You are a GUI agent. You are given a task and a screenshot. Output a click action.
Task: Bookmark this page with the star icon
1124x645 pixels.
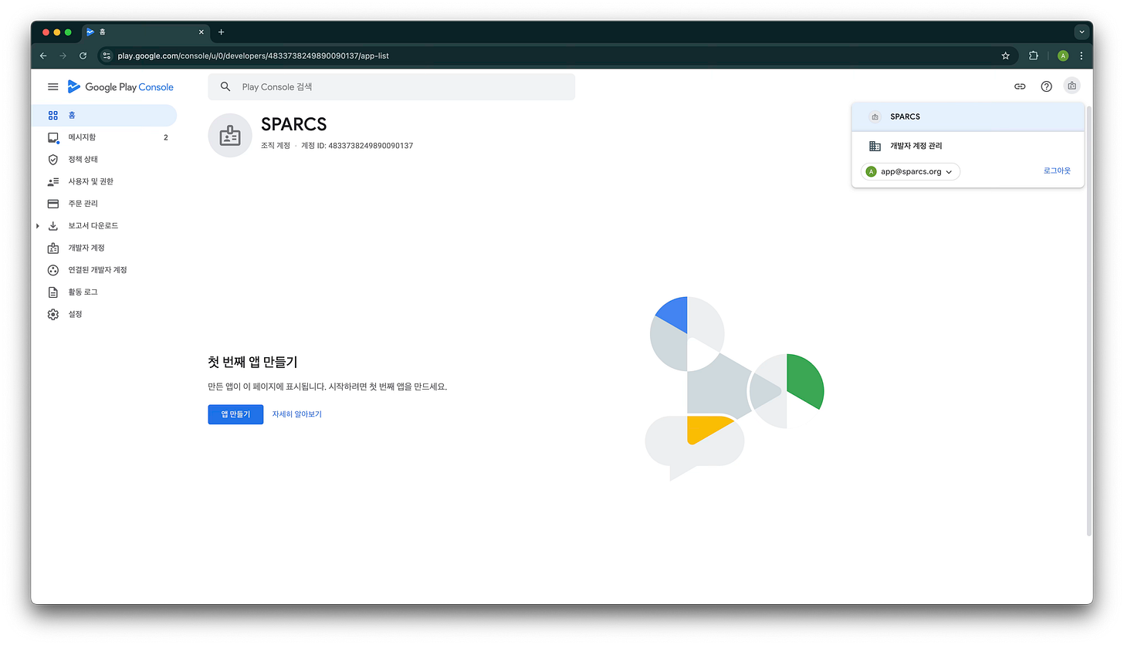click(1005, 56)
